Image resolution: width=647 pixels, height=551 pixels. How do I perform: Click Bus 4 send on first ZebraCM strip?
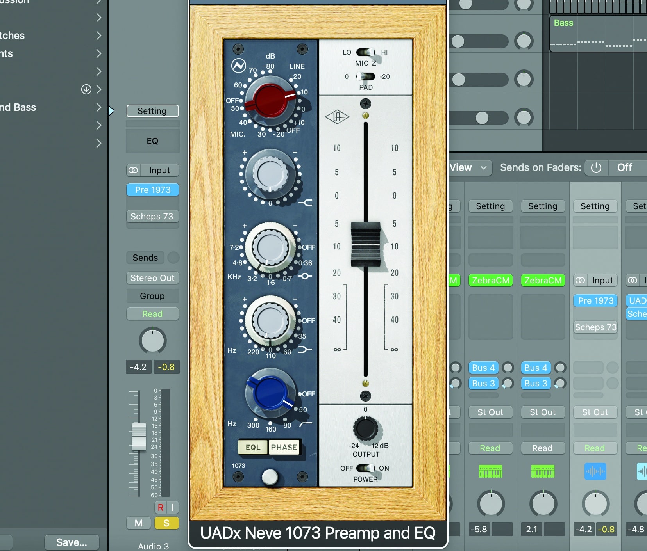point(484,368)
